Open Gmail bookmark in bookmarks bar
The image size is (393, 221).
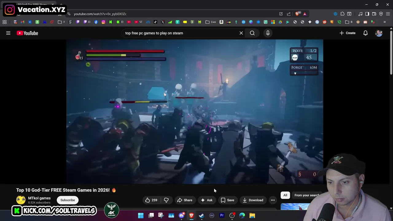click(x=22, y=22)
